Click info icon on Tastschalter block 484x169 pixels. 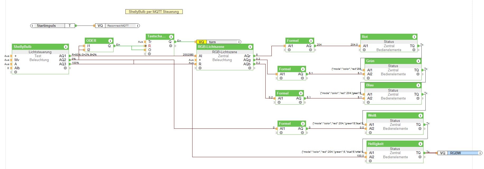tap(171, 37)
